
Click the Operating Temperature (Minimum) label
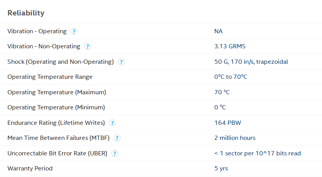(x=56, y=107)
